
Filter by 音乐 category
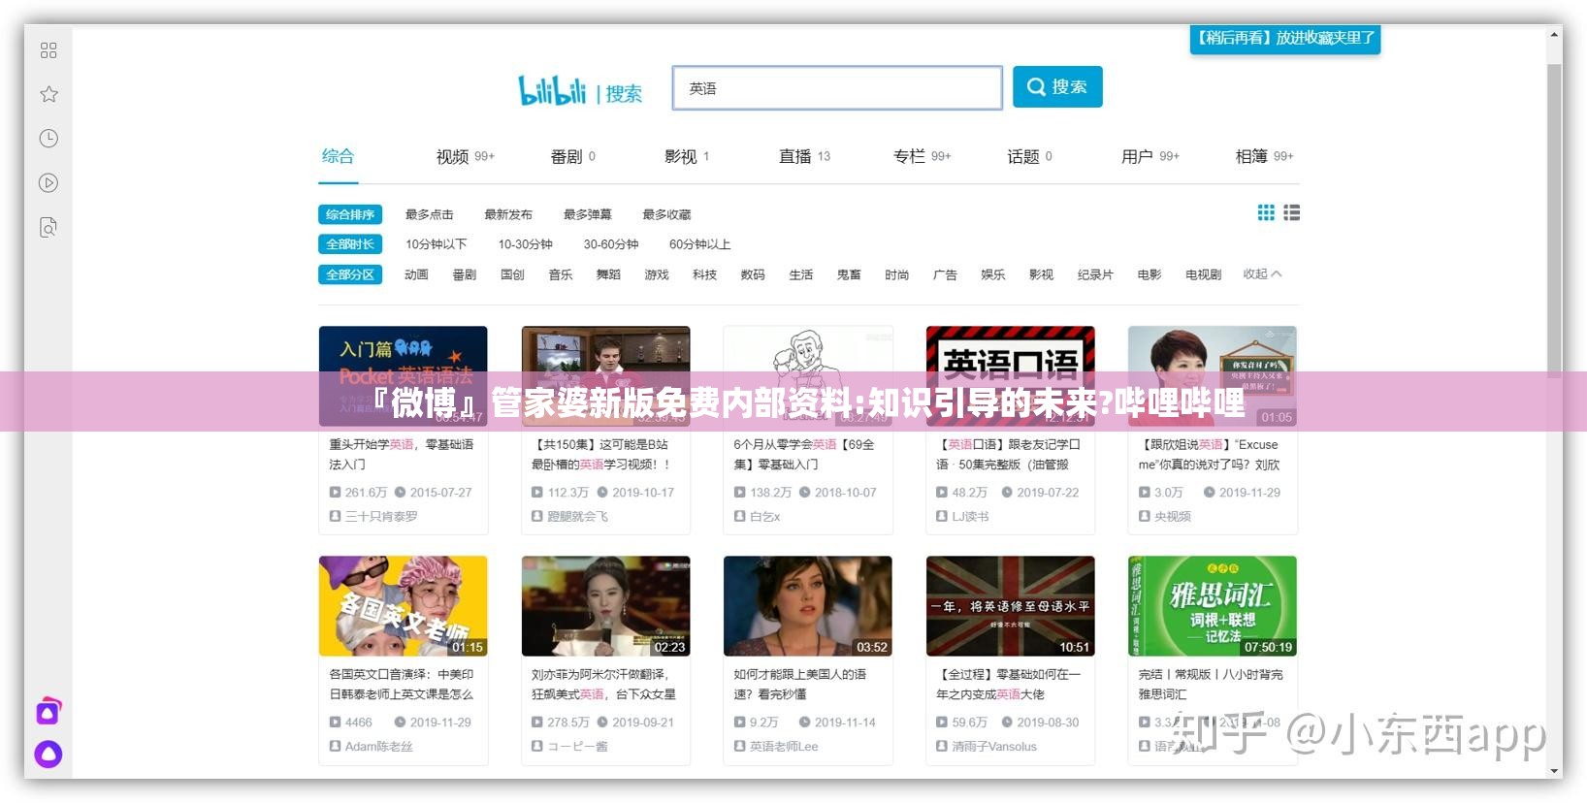click(561, 274)
